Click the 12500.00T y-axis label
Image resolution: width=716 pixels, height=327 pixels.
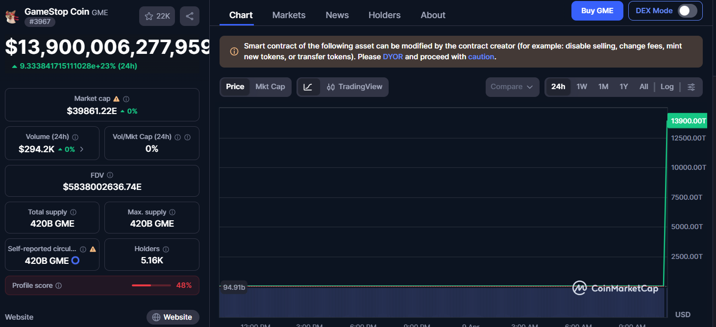[x=688, y=138]
